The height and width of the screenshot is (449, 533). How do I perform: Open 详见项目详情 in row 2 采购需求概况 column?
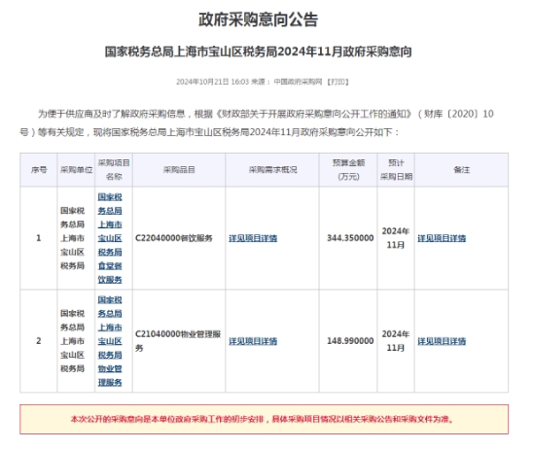pos(253,341)
